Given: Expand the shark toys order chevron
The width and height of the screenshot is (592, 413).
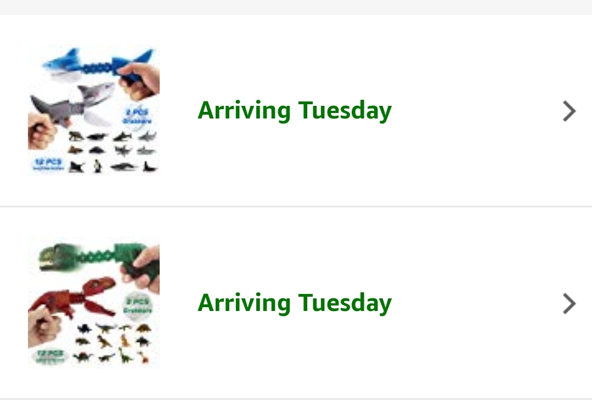Looking at the screenshot, I should point(570,111).
